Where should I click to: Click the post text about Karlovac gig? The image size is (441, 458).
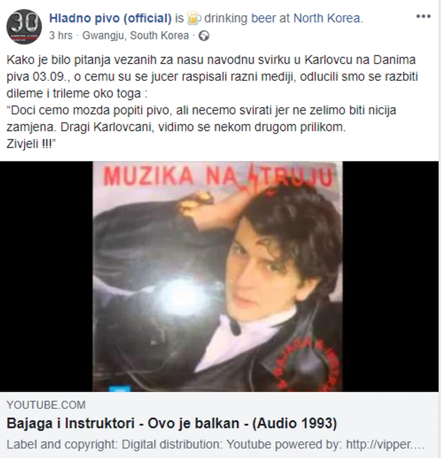tap(213, 102)
